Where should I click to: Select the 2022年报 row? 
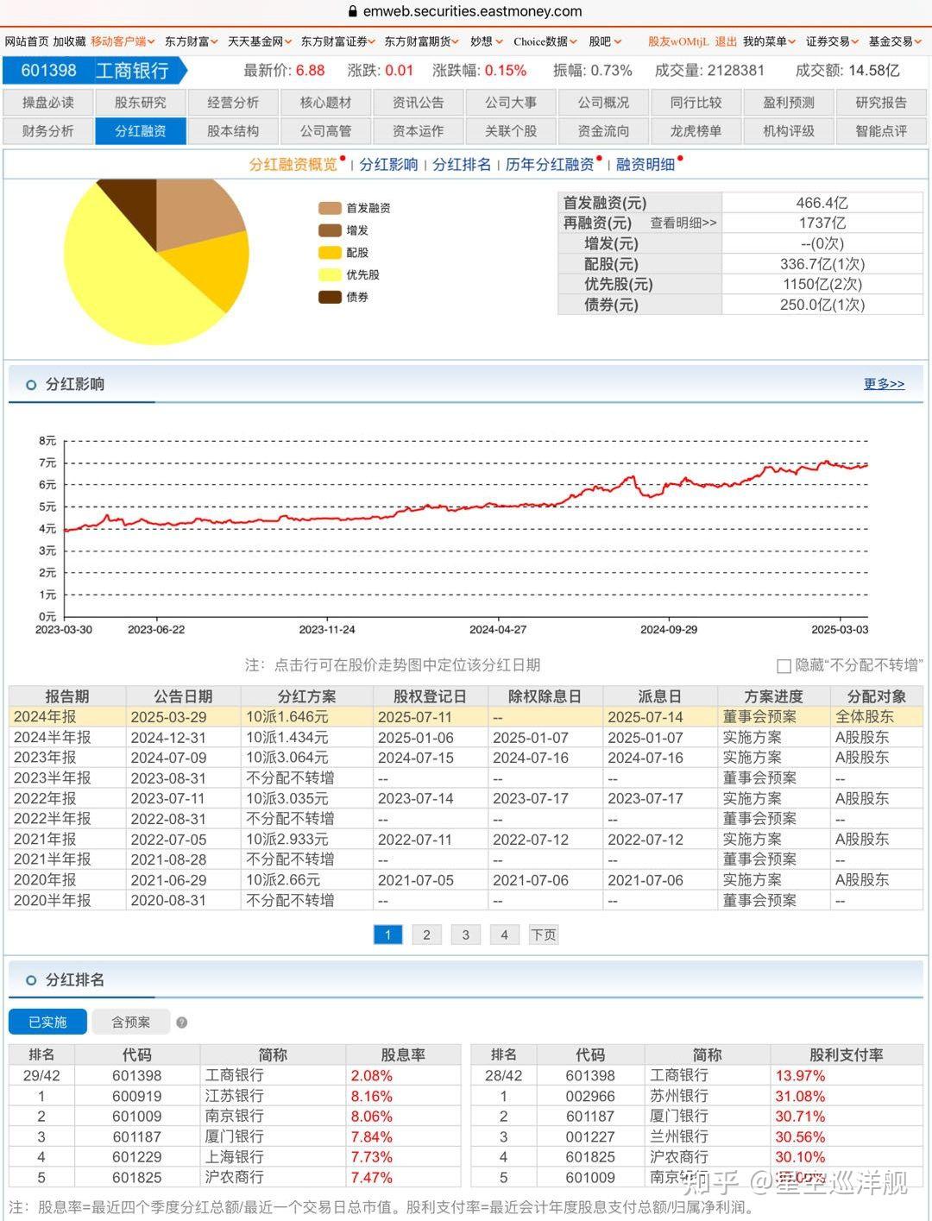click(466, 799)
